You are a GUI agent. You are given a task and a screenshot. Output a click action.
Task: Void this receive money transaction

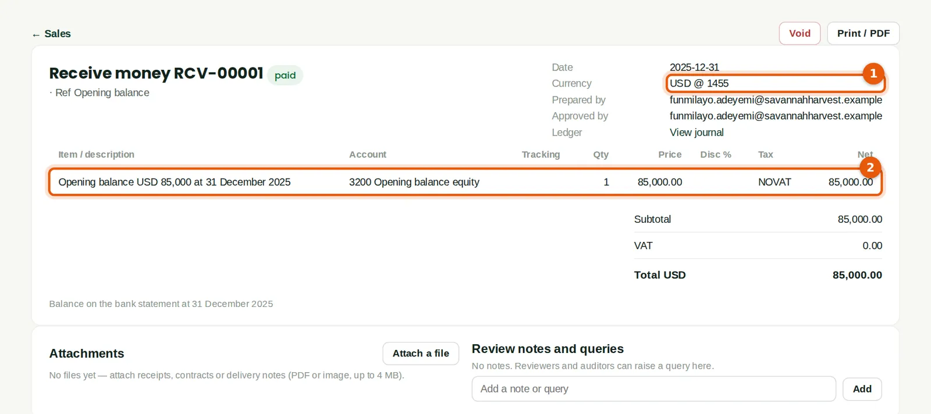pos(799,33)
